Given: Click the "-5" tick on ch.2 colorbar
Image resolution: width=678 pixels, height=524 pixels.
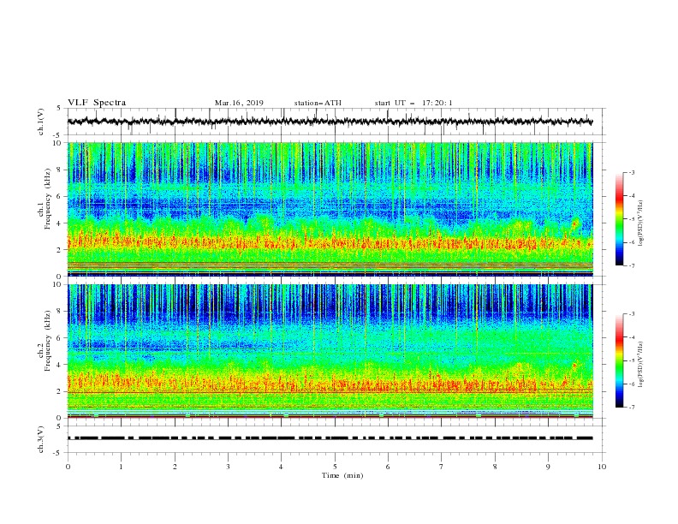Looking at the screenshot, I should (x=632, y=360).
